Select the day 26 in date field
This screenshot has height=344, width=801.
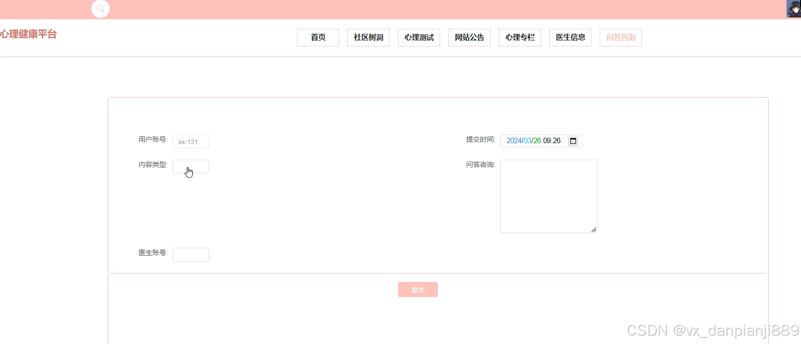point(537,140)
